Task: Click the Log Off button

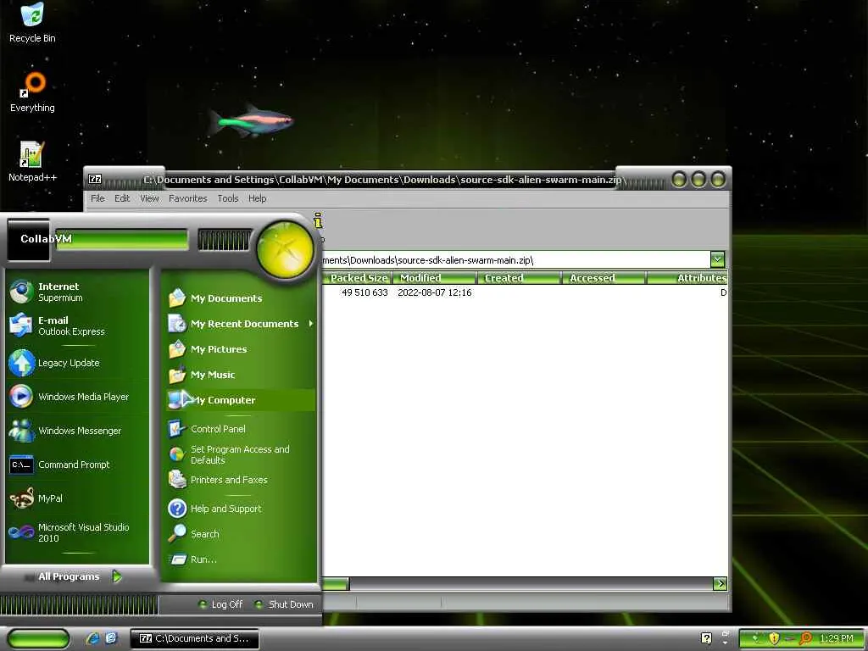Action: coord(220,604)
